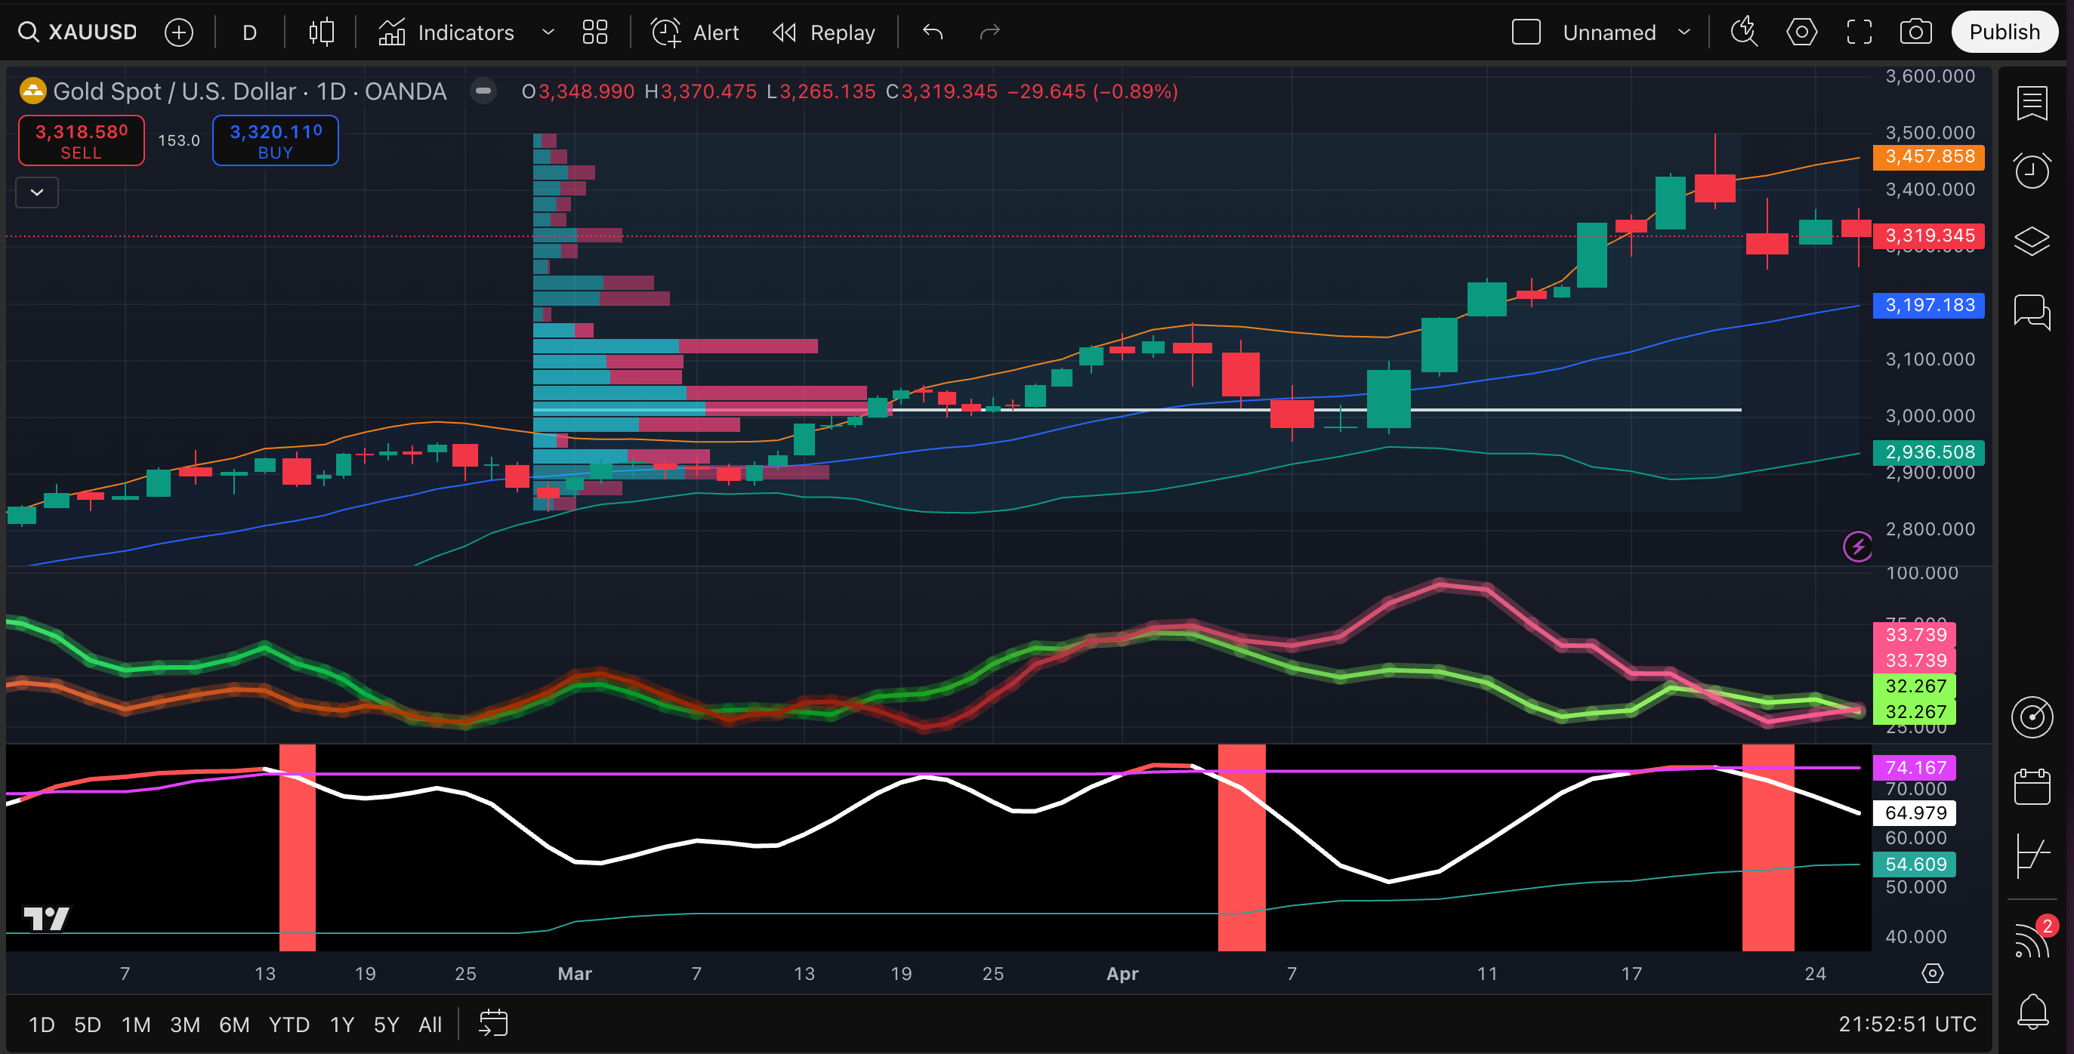The height and width of the screenshot is (1054, 2074).
Task: Open the Unnamed layout dropdown
Action: [x=1625, y=32]
